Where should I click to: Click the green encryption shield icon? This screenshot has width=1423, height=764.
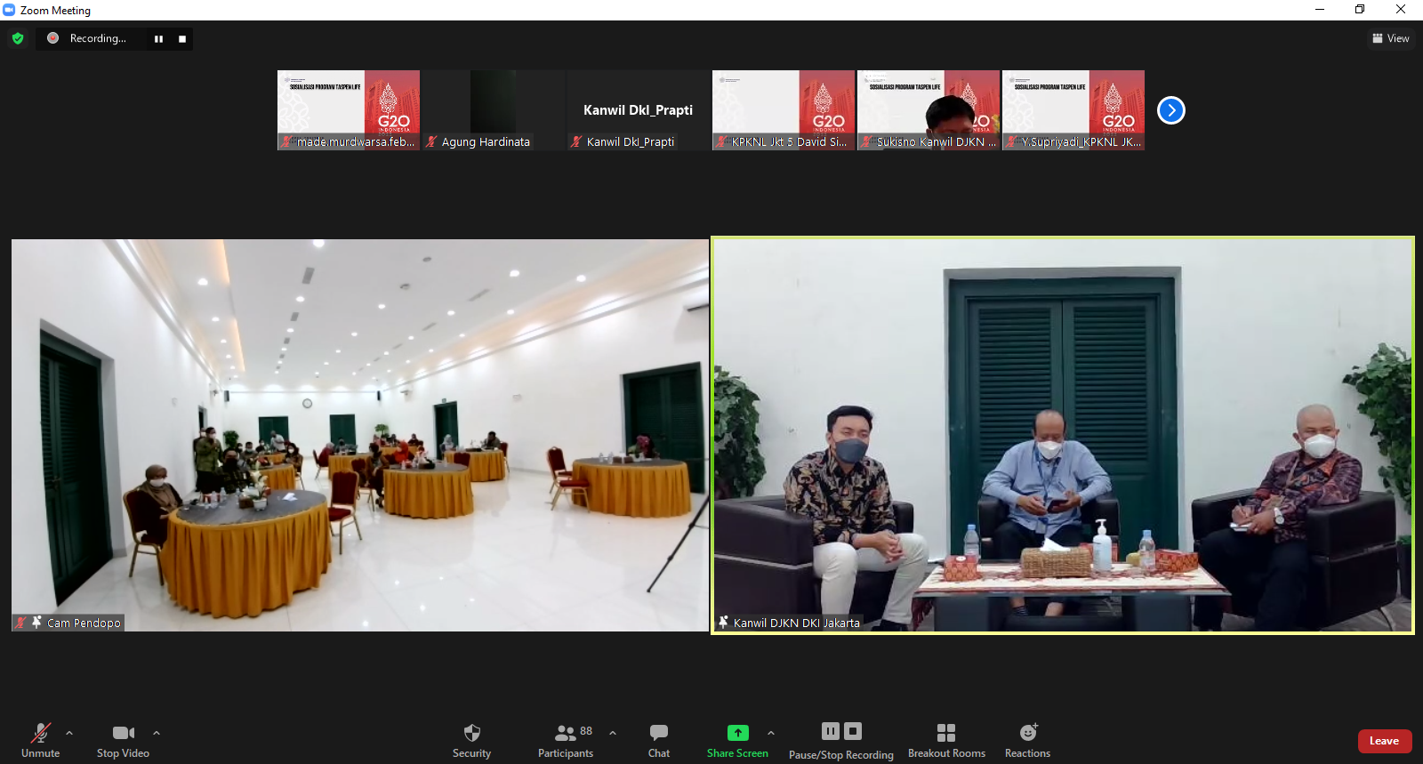pyautogui.click(x=18, y=38)
